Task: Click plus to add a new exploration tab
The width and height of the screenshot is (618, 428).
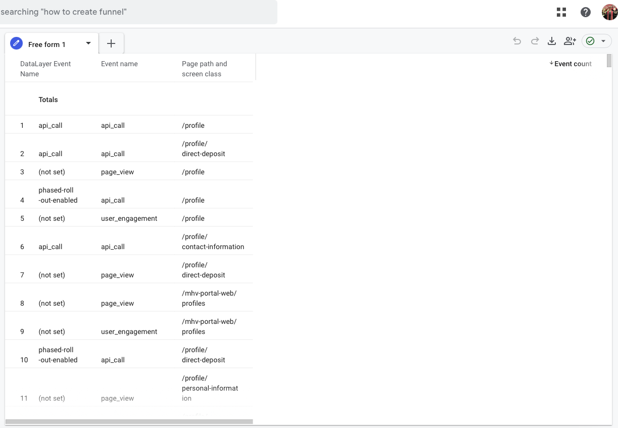Action: (111, 43)
